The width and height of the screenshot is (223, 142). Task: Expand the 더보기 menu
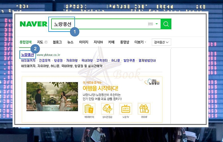point(140,42)
